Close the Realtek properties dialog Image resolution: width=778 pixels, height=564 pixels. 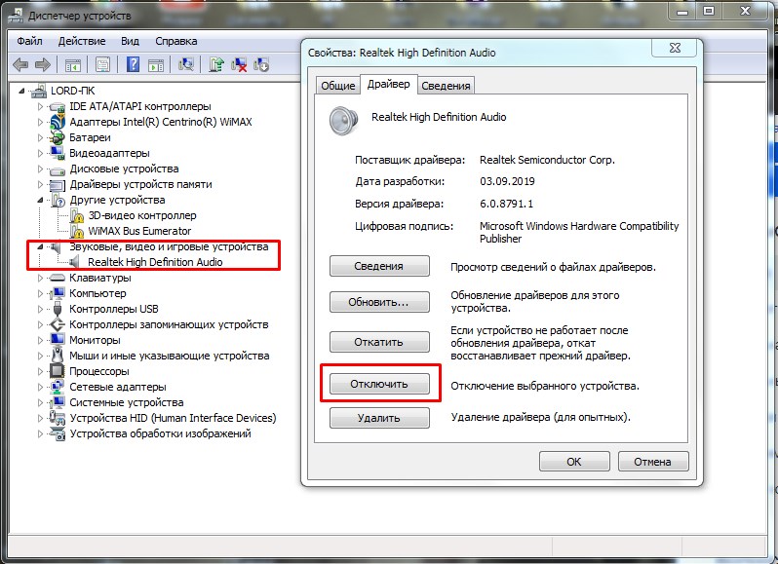(675, 48)
